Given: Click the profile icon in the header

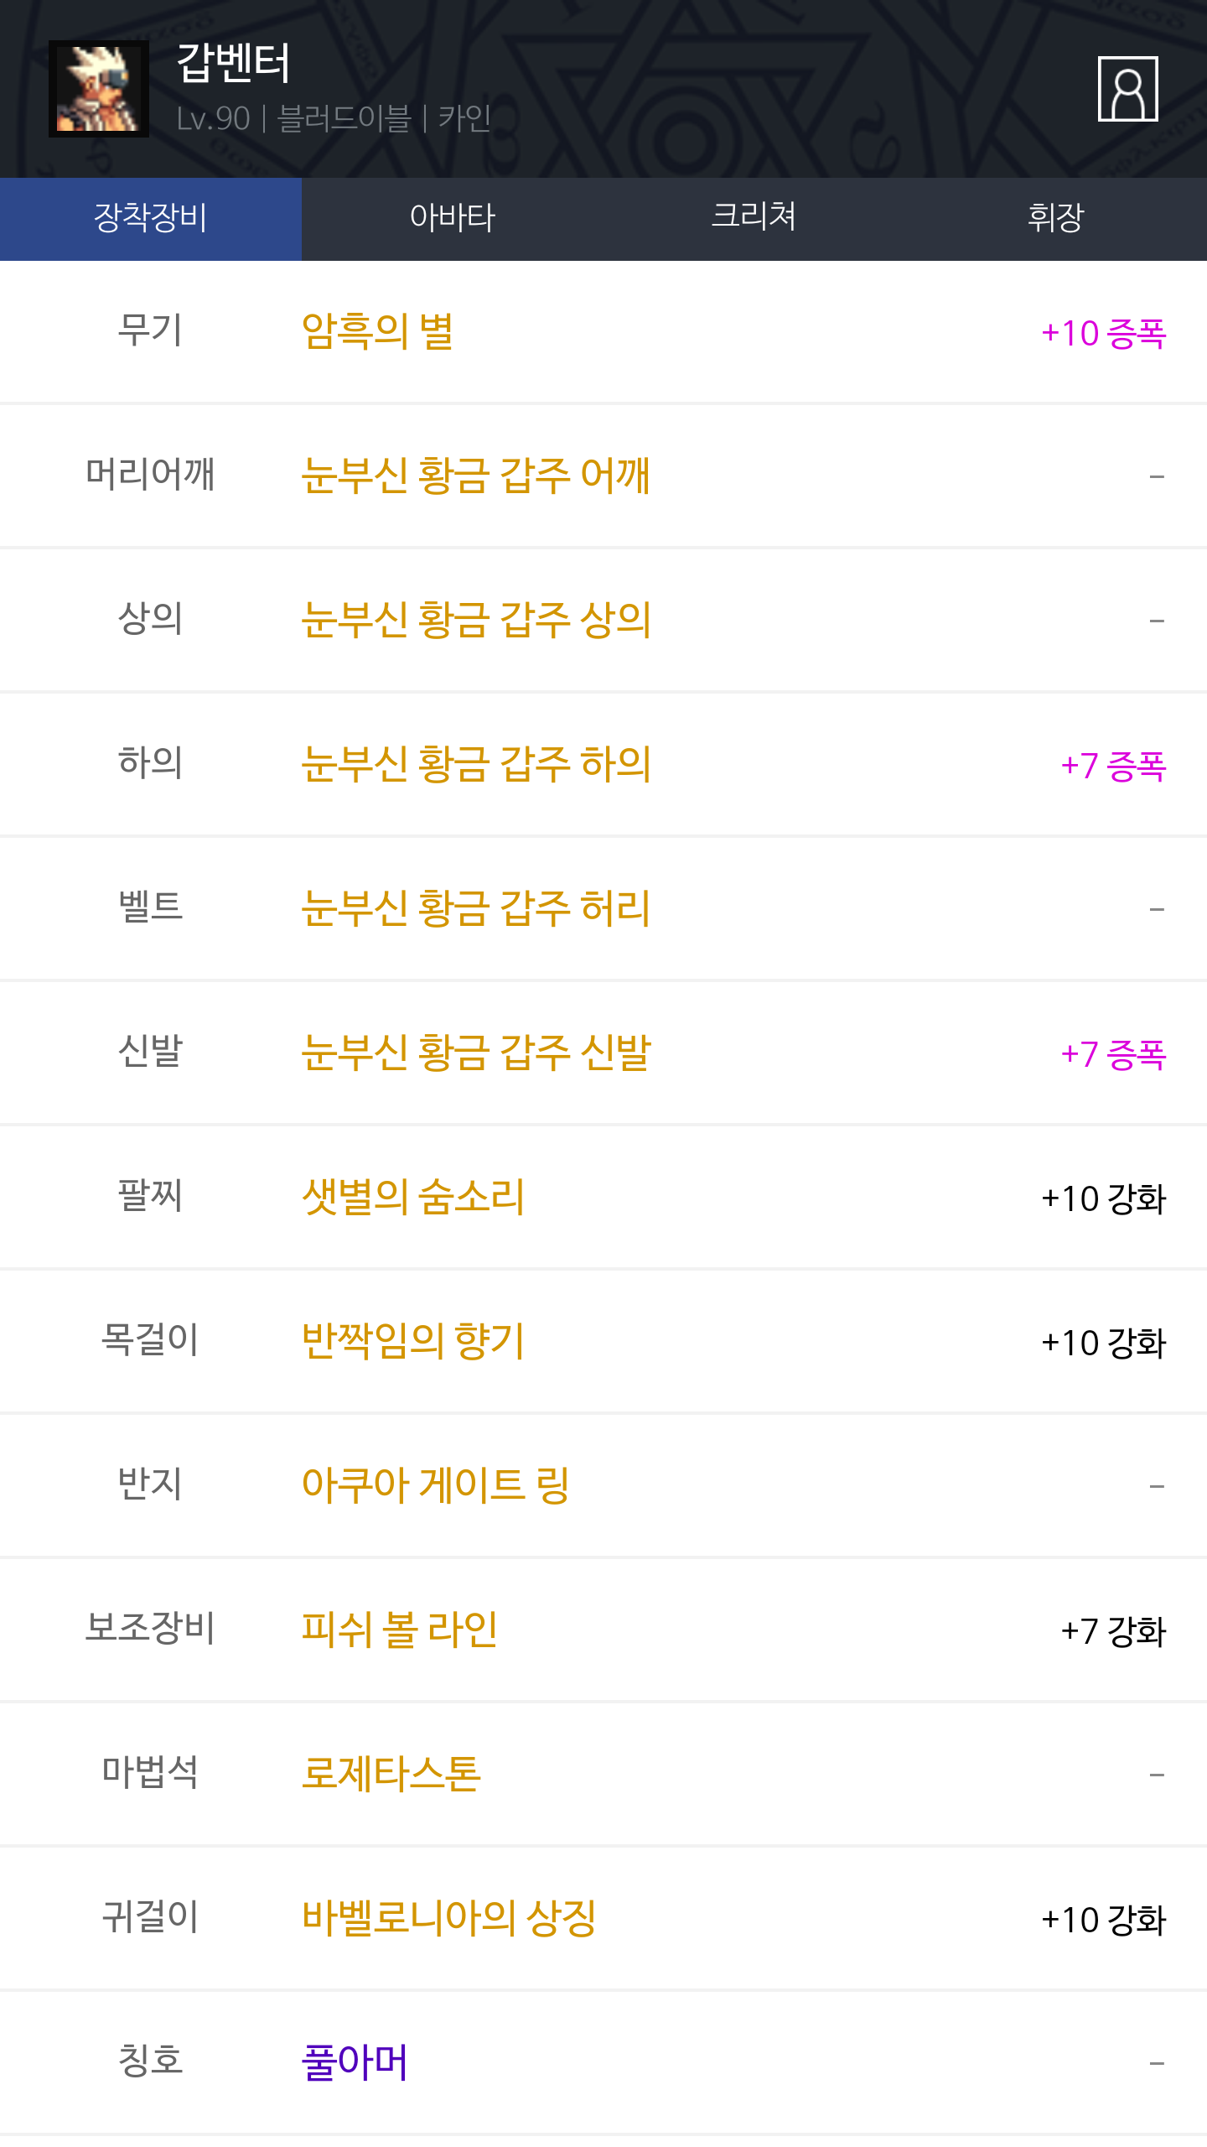Looking at the screenshot, I should tap(1127, 89).
